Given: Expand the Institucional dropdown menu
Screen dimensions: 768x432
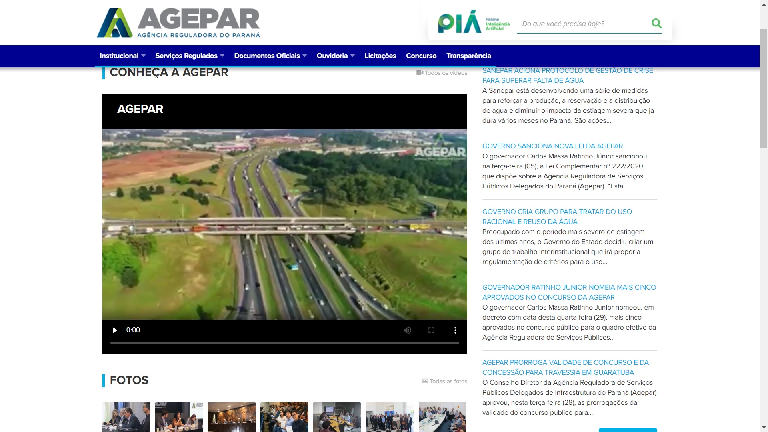Looking at the screenshot, I should [x=122, y=56].
